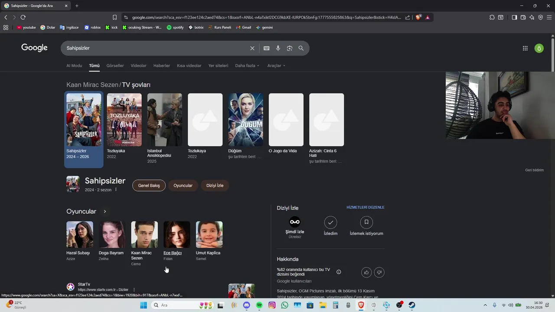This screenshot has height=312, width=555.
Task: Open the Brave VPN shield icon
Action: point(540,17)
